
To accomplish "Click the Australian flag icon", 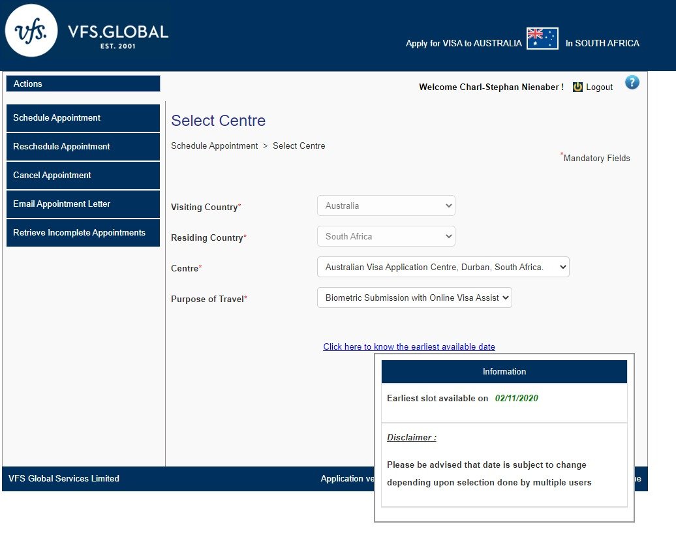I will click(x=542, y=38).
